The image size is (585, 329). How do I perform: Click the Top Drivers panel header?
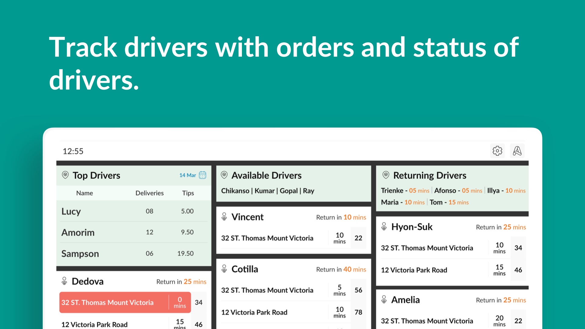click(96, 175)
